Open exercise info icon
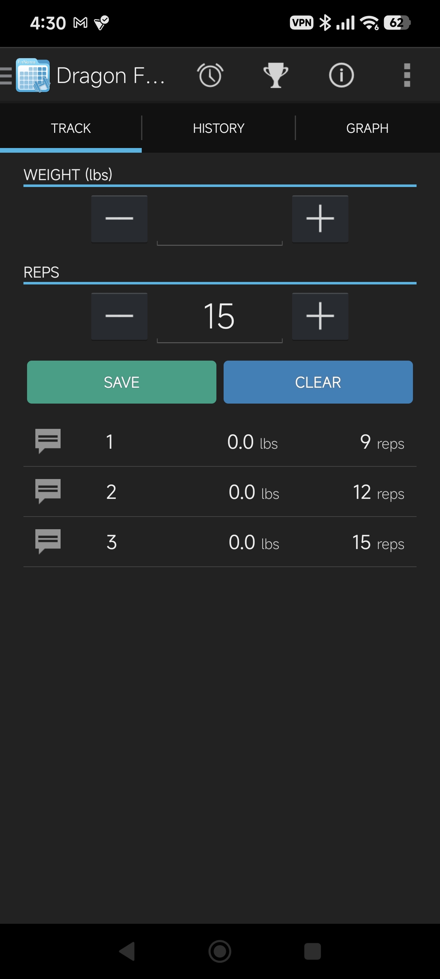 point(341,75)
